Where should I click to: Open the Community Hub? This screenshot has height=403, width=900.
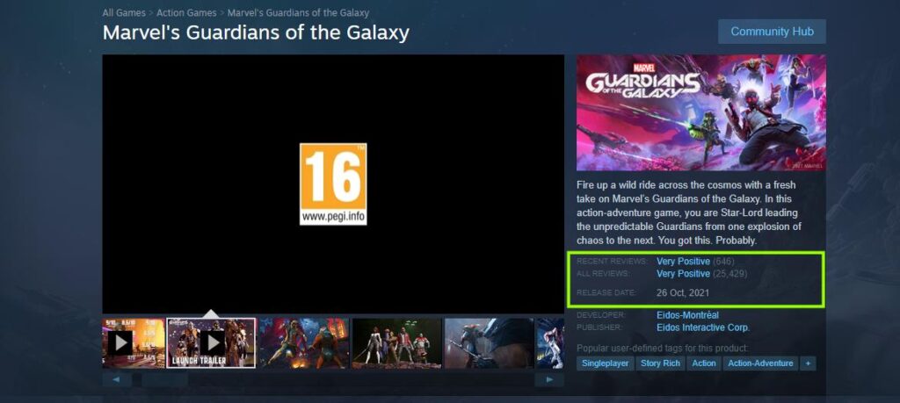tap(772, 32)
